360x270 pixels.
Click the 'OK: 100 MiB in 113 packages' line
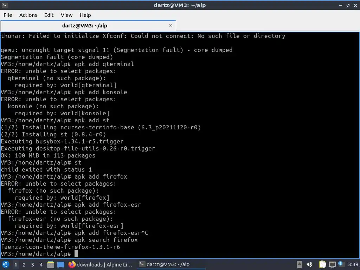click(48, 156)
